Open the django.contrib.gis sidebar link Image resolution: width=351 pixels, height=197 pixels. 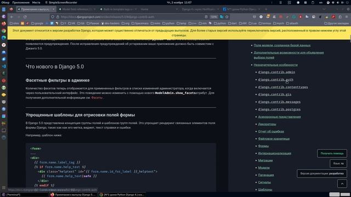[275, 94]
